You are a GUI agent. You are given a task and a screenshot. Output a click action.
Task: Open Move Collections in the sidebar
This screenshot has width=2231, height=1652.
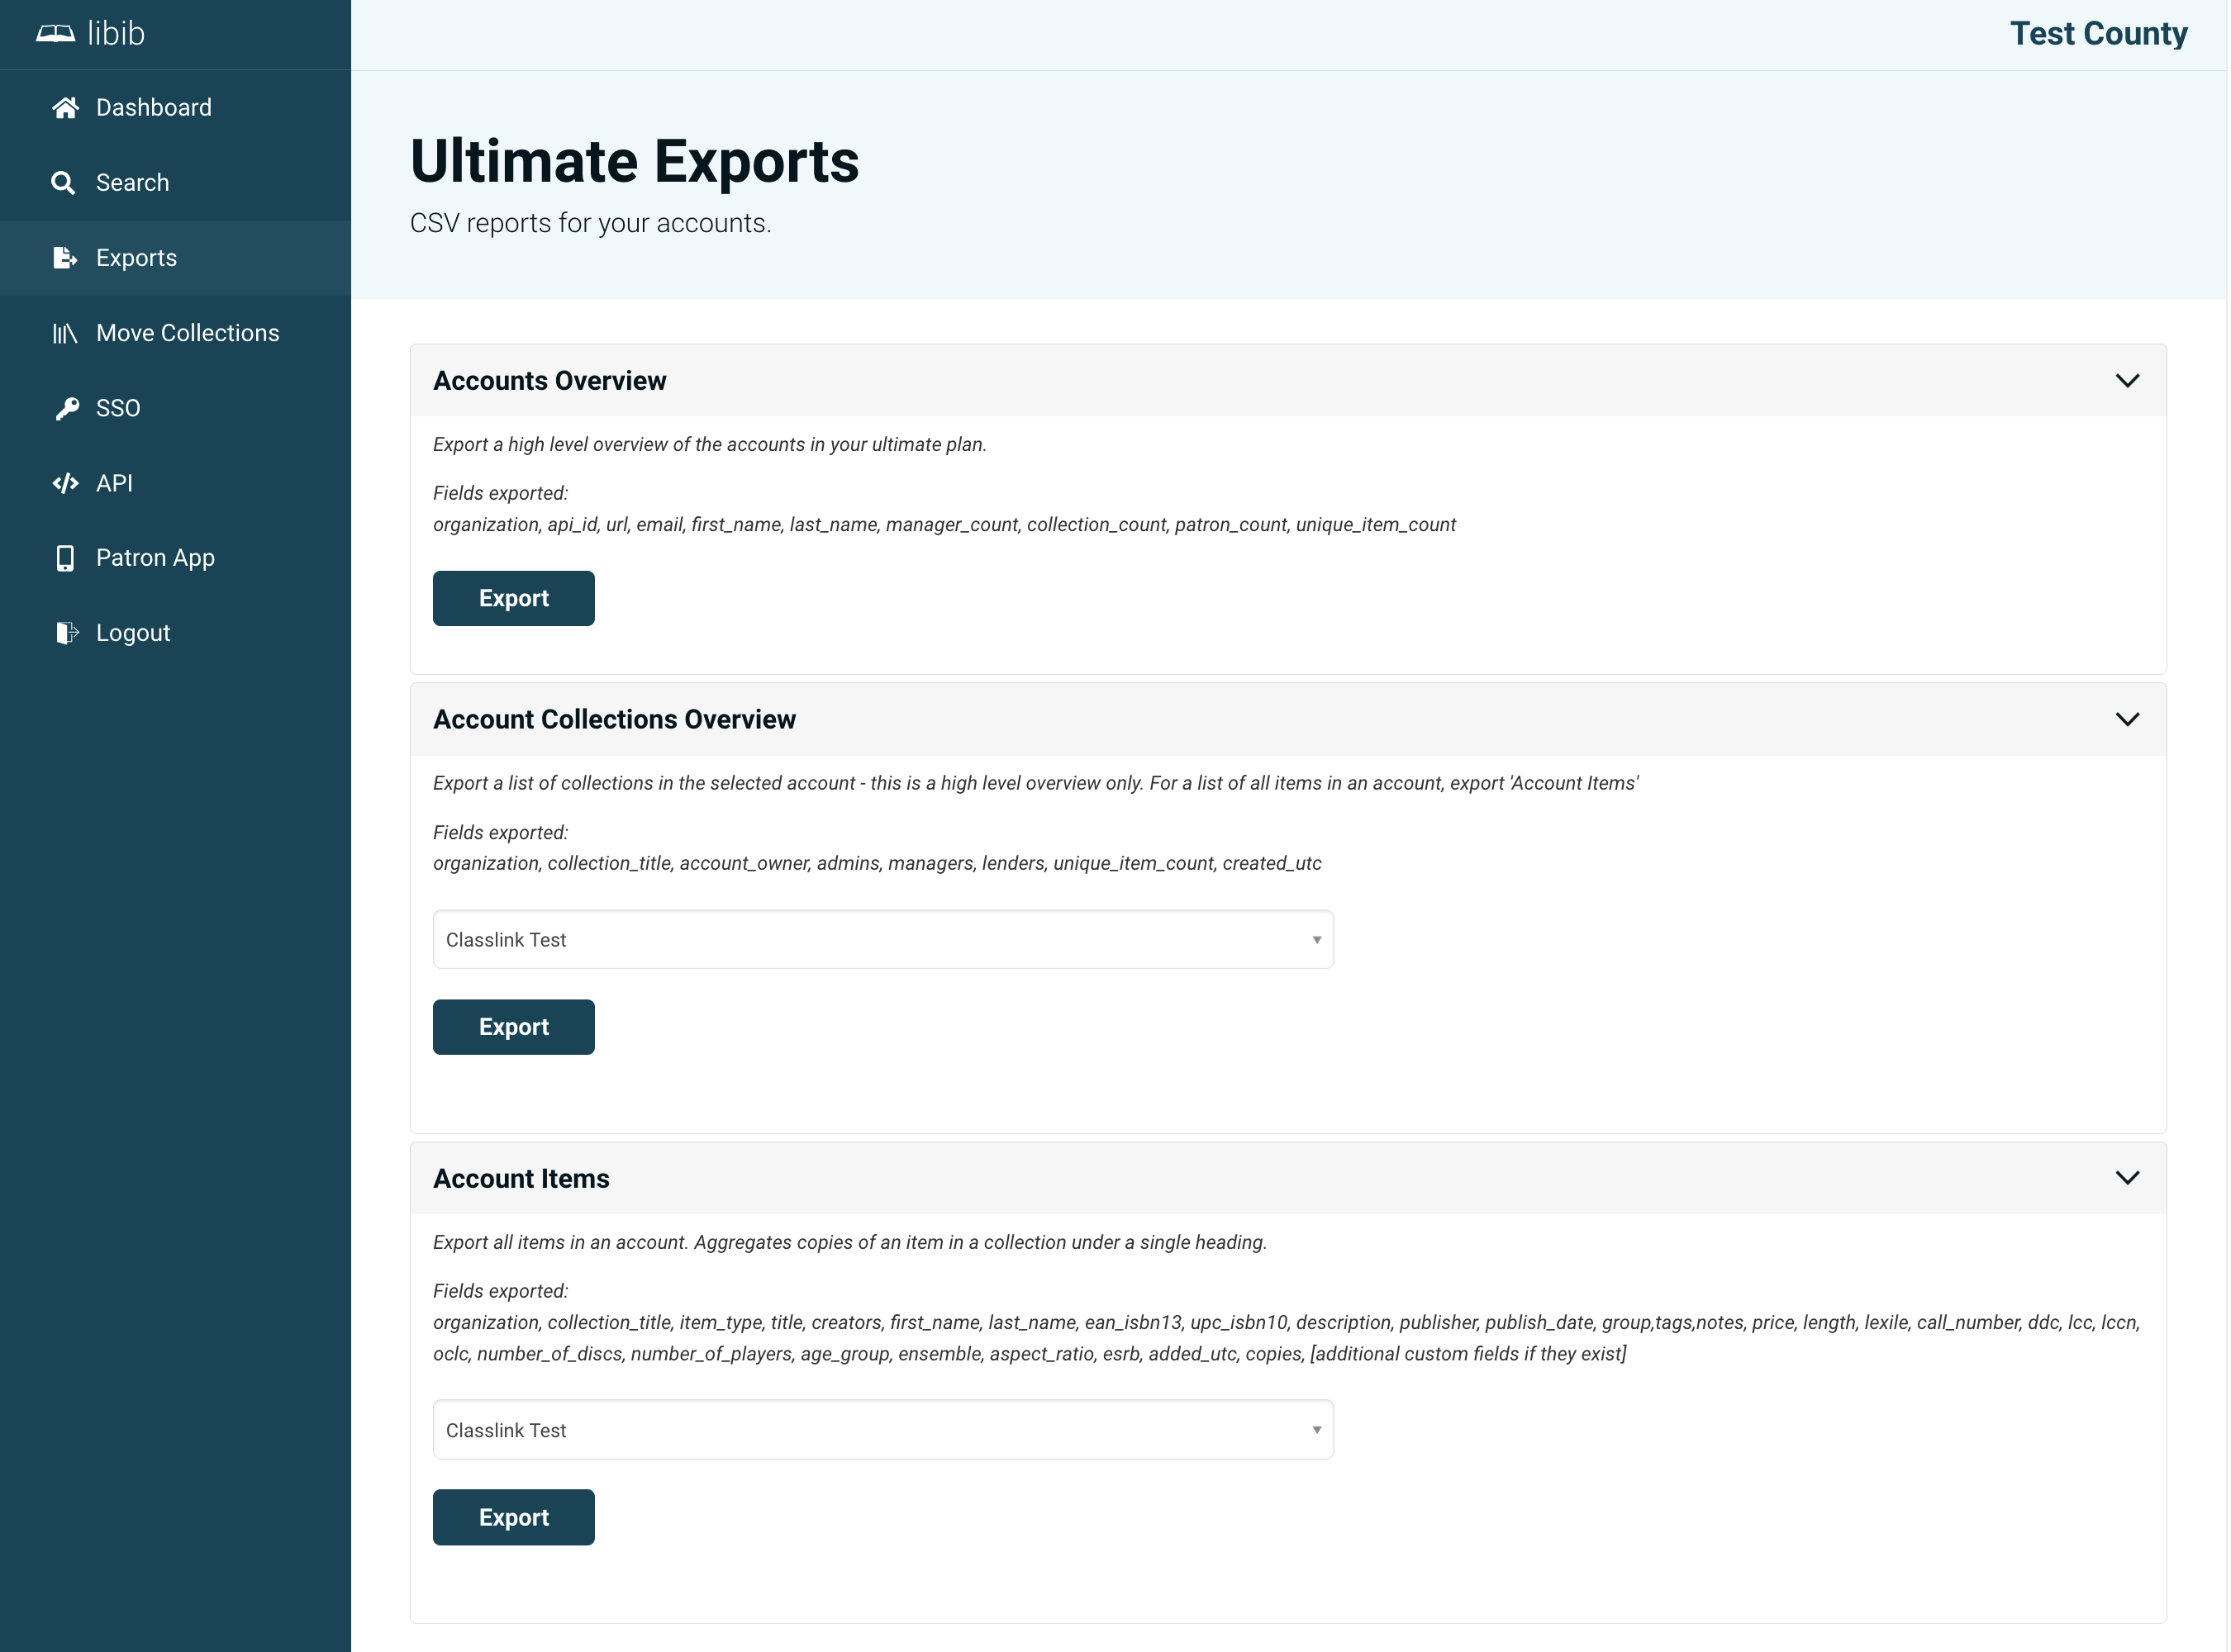pos(175,333)
